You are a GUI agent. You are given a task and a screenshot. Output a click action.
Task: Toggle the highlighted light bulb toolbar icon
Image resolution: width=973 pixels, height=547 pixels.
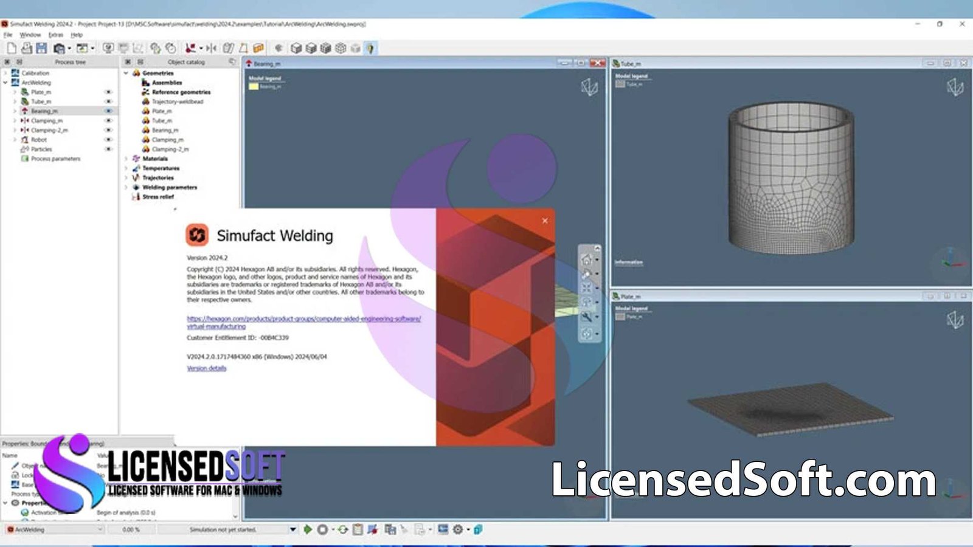[x=370, y=48]
